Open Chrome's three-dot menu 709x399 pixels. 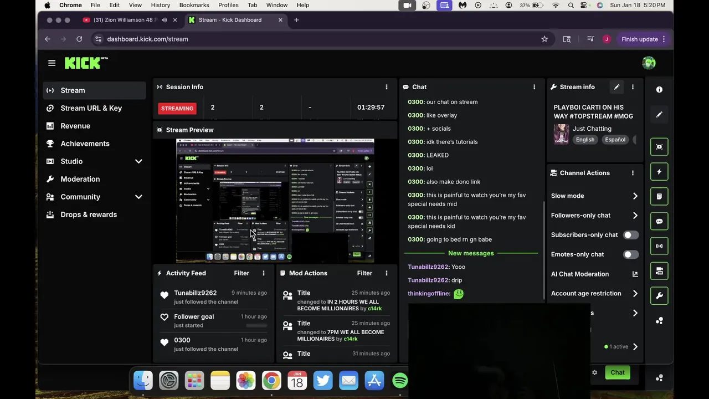click(x=664, y=39)
